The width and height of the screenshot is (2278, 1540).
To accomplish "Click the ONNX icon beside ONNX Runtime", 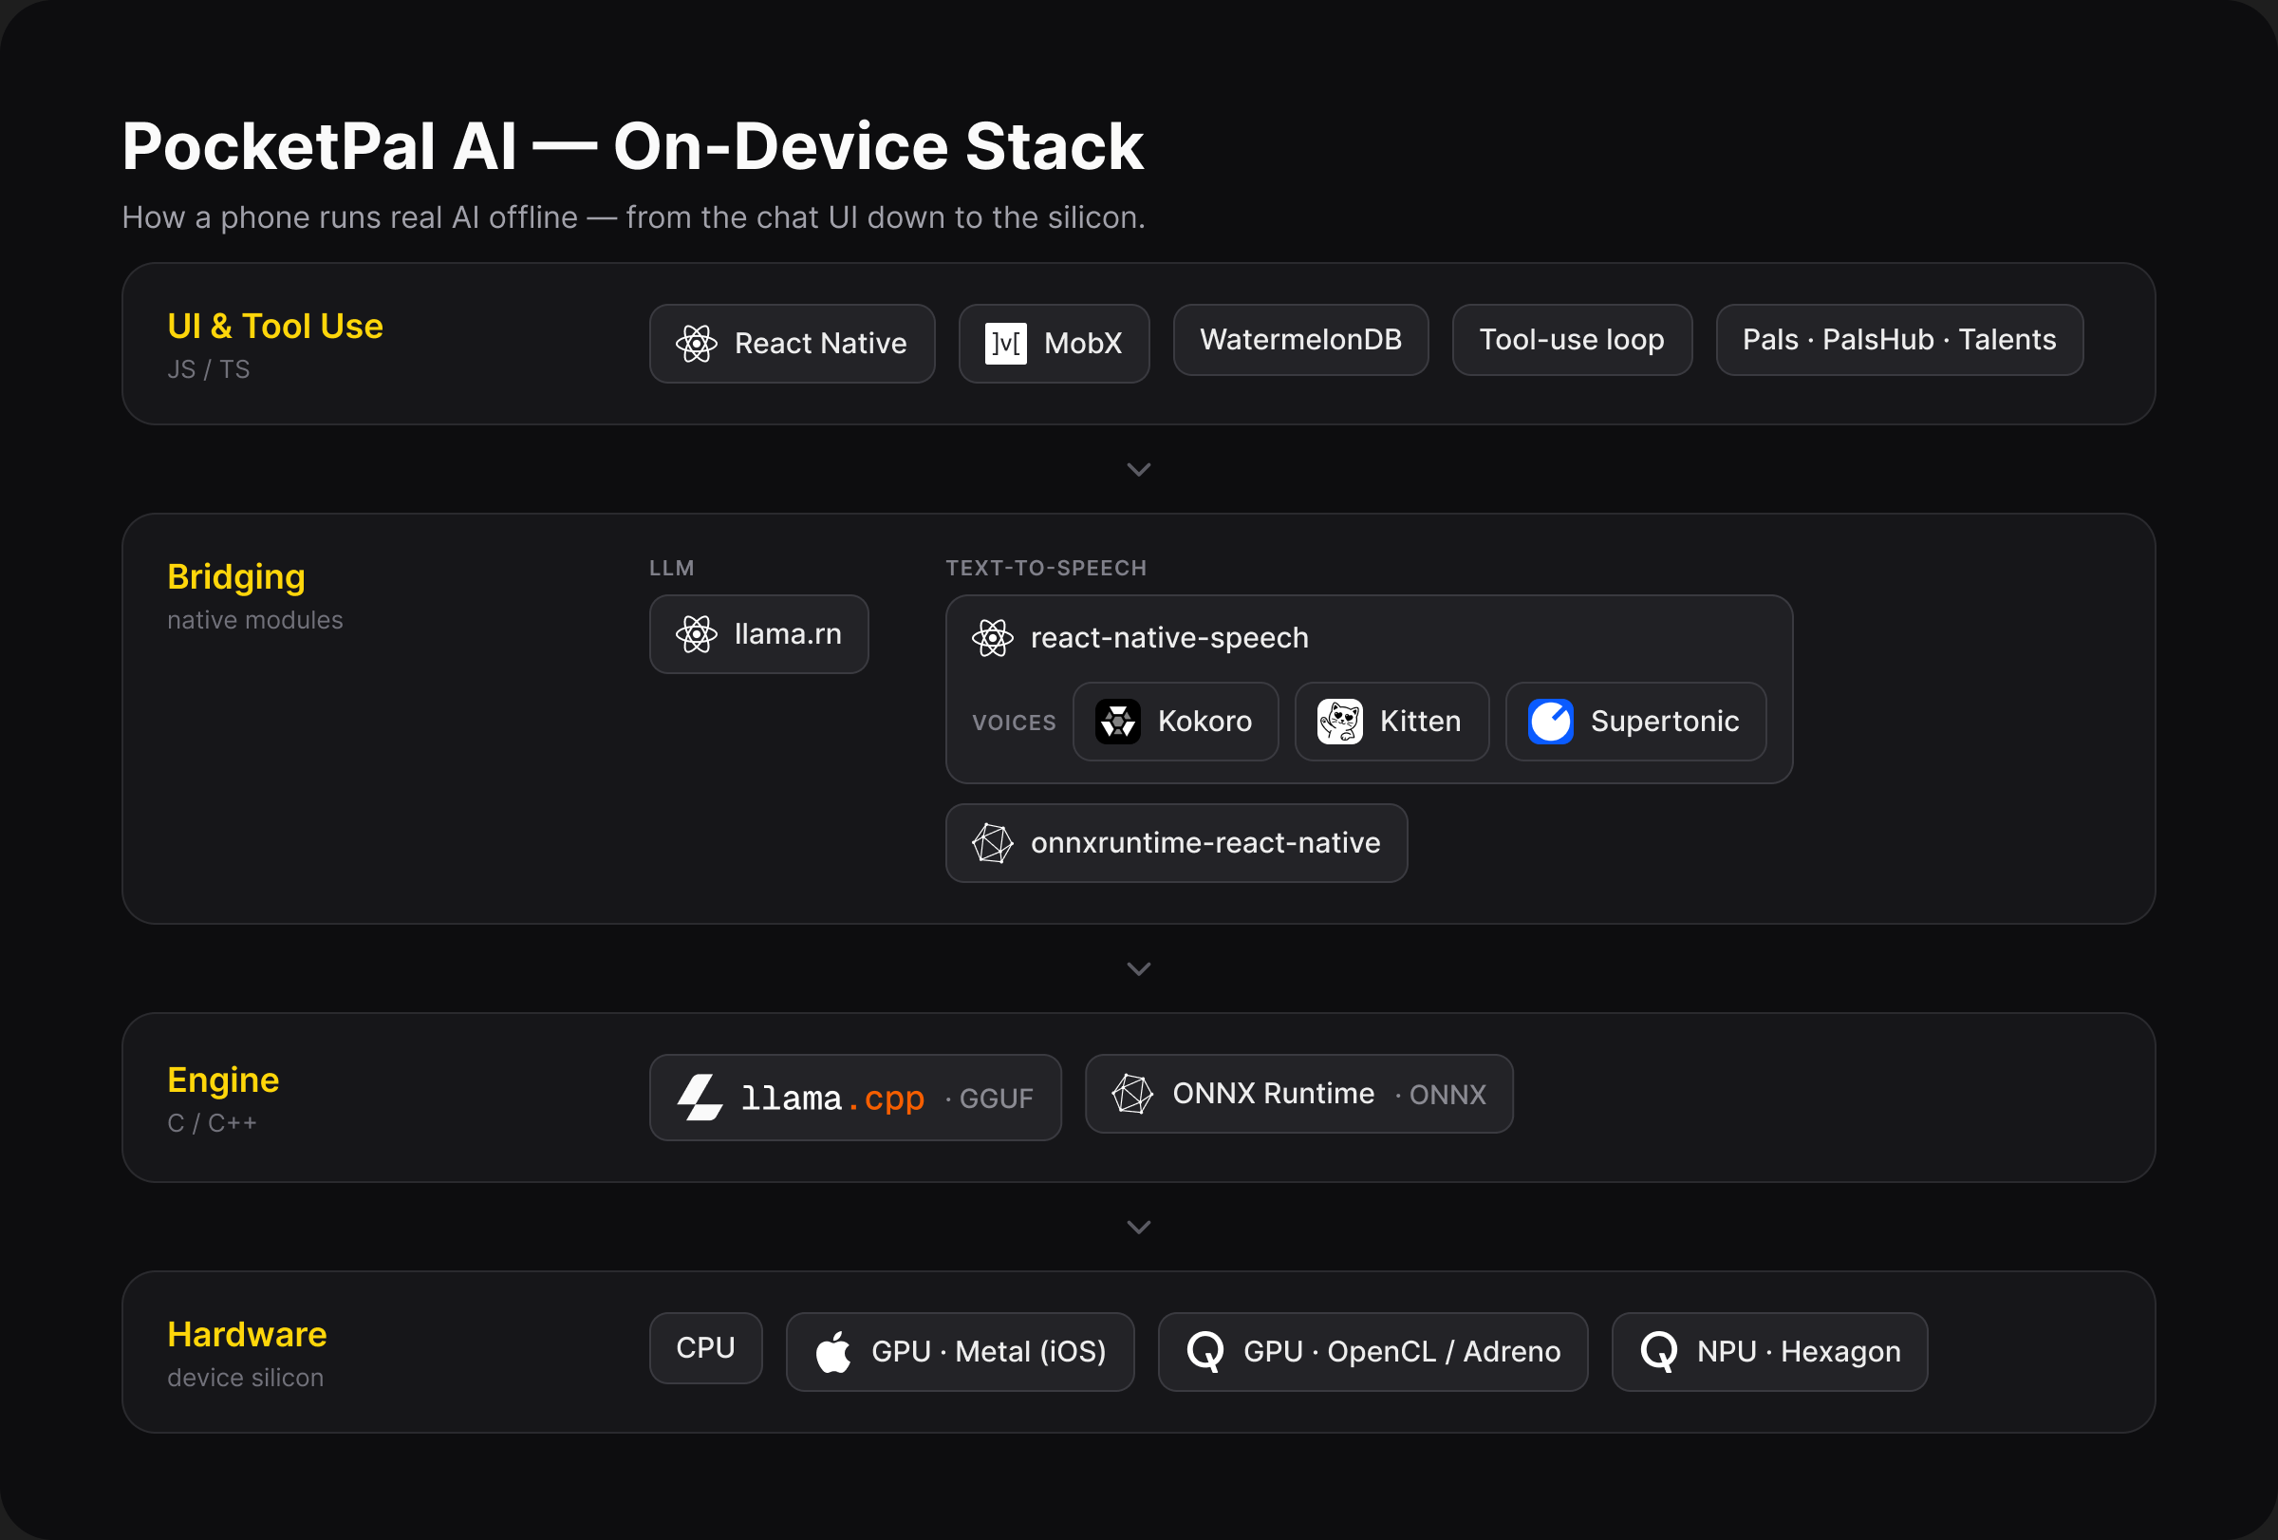I will point(1132,1094).
